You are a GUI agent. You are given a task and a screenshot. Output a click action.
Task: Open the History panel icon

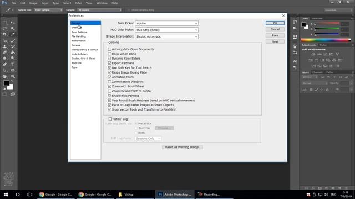[x=295, y=22]
